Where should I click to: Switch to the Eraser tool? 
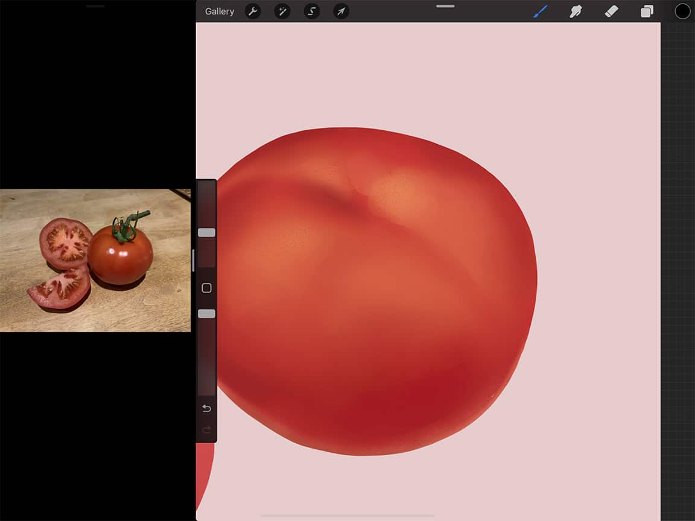611,11
